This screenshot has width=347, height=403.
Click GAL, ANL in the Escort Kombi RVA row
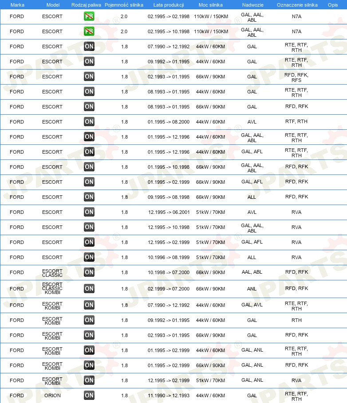click(252, 380)
